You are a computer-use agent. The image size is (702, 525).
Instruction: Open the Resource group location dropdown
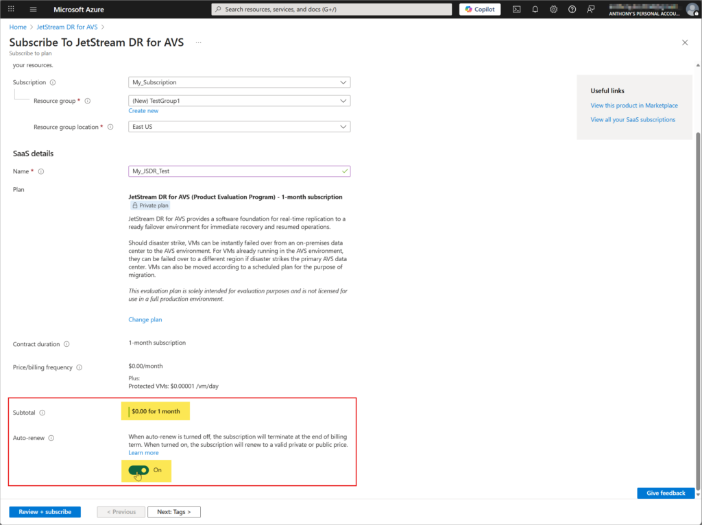click(x=239, y=127)
